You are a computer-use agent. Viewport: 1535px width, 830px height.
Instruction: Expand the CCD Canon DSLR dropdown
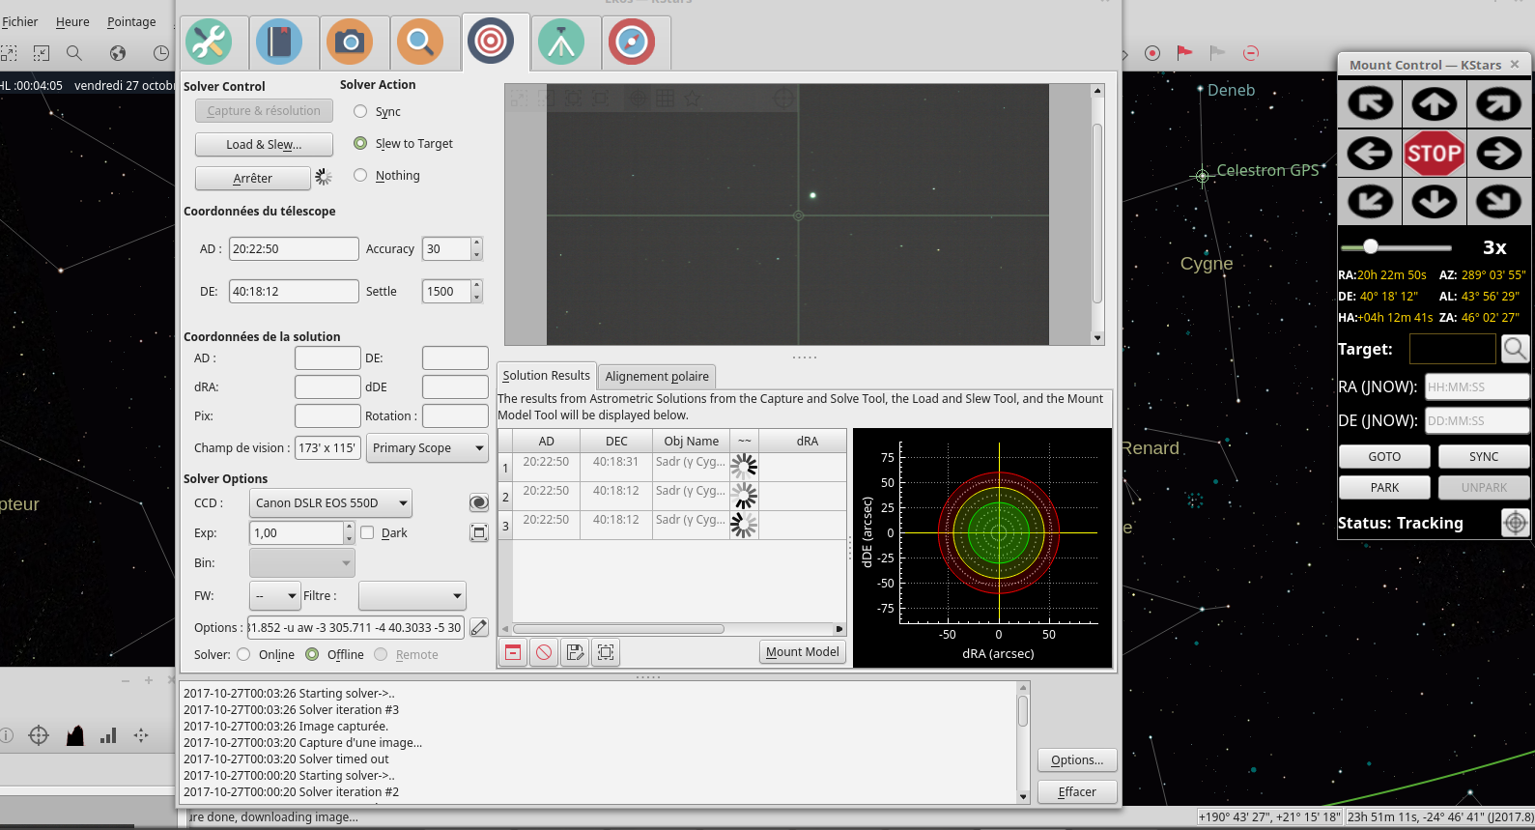(330, 503)
